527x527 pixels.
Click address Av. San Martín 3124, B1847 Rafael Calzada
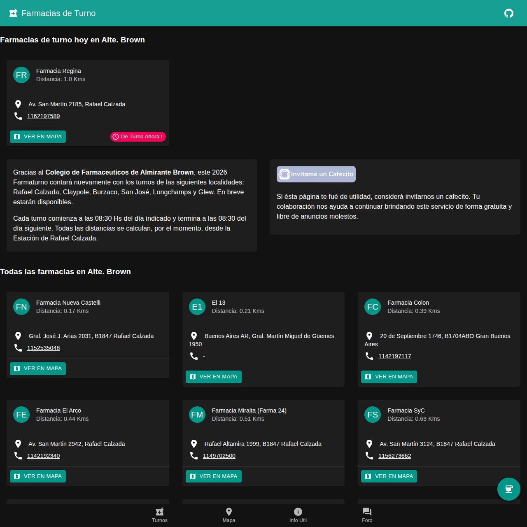click(x=438, y=444)
